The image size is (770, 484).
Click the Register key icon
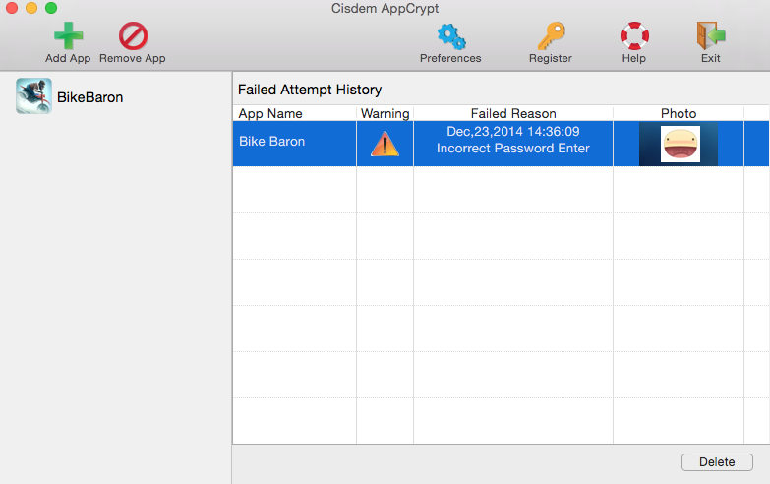pos(551,36)
